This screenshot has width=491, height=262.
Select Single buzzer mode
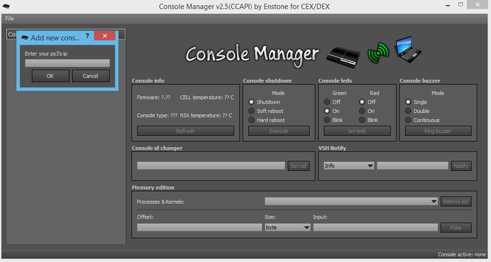coord(408,102)
